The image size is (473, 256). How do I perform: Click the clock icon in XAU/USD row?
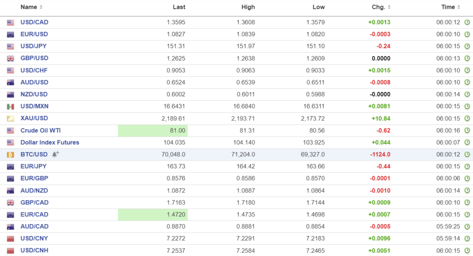(x=467, y=118)
